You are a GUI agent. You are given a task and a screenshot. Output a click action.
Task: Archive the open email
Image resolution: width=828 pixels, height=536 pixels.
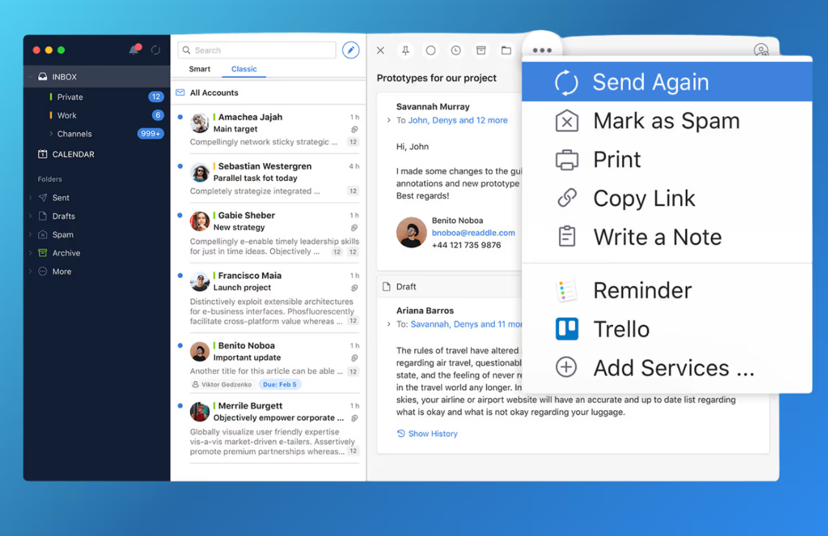point(481,50)
